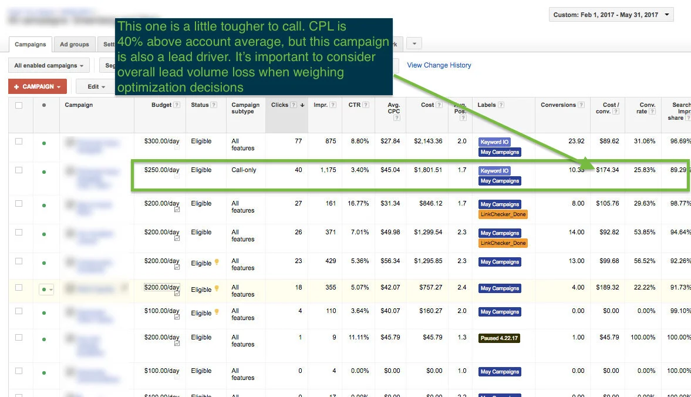Click the sort arrow on the Clicks header
The width and height of the screenshot is (691, 397).
302,105
